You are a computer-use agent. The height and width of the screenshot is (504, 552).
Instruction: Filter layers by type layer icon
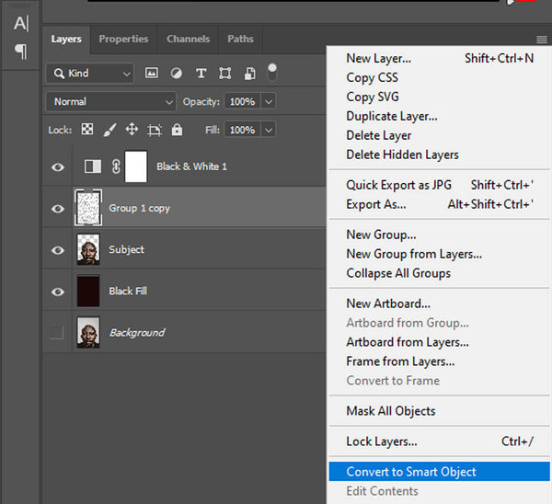(201, 74)
